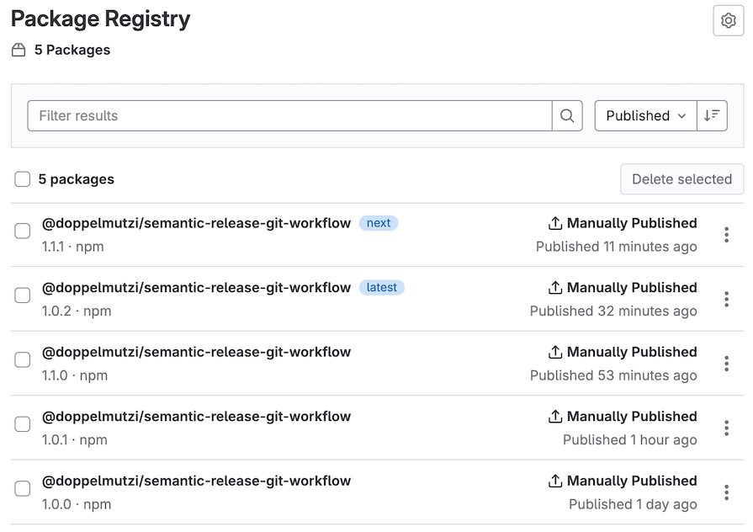Click the publish icon on version 1.1.1 row
The height and width of the screenshot is (532, 753).
coord(554,223)
